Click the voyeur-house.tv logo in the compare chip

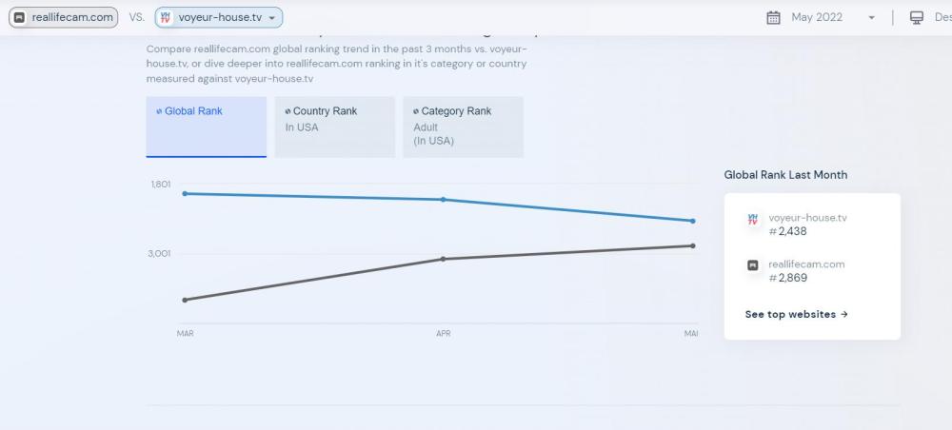(166, 17)
